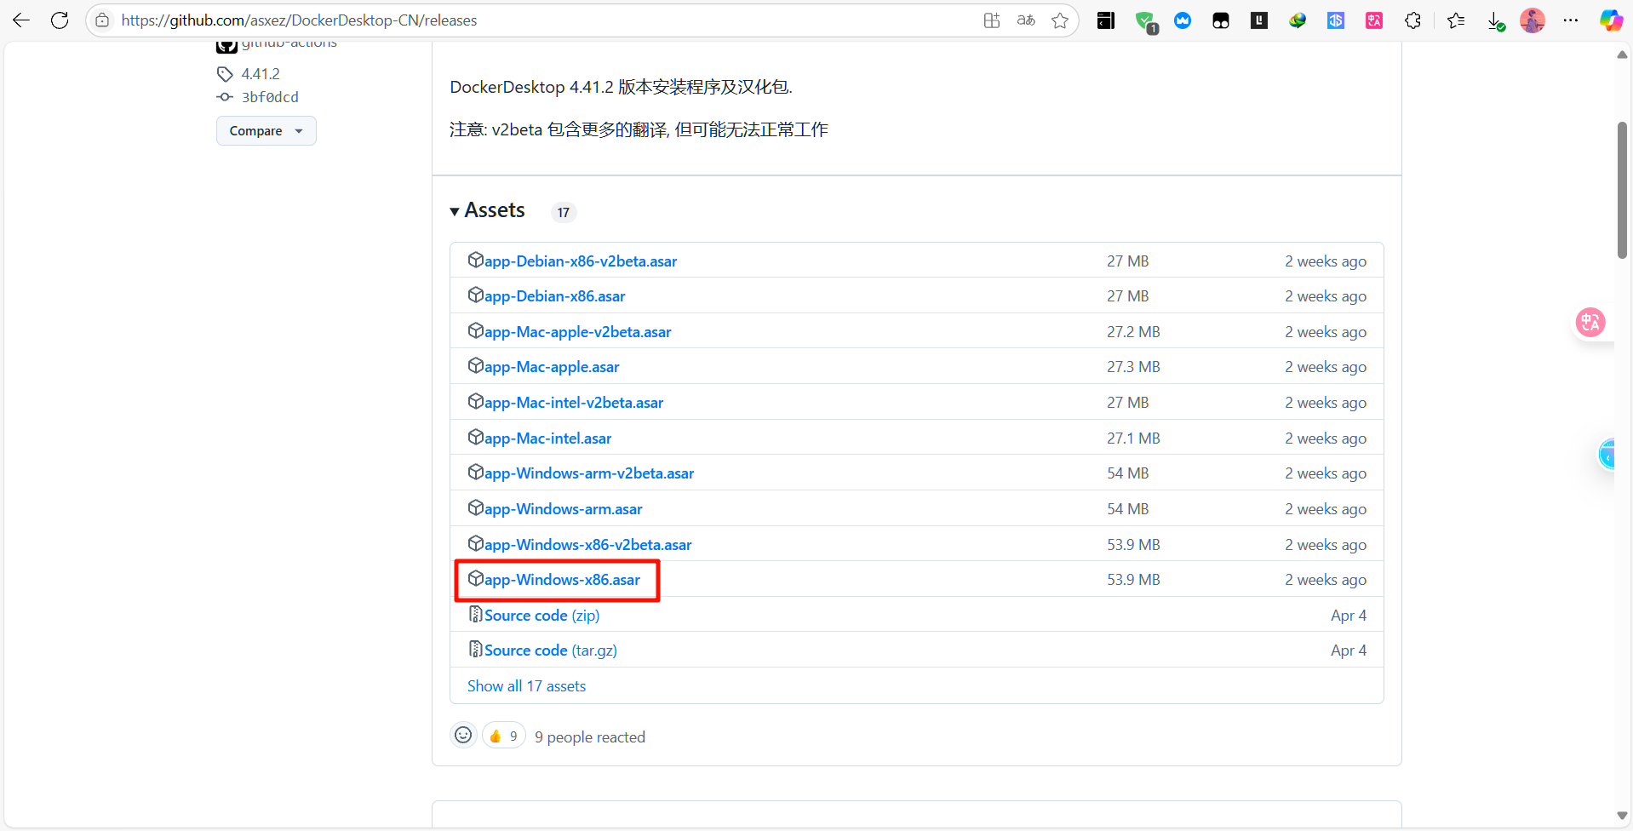Collapse the Assets section
Screen dimensions: 1633x831
(488, 210)
